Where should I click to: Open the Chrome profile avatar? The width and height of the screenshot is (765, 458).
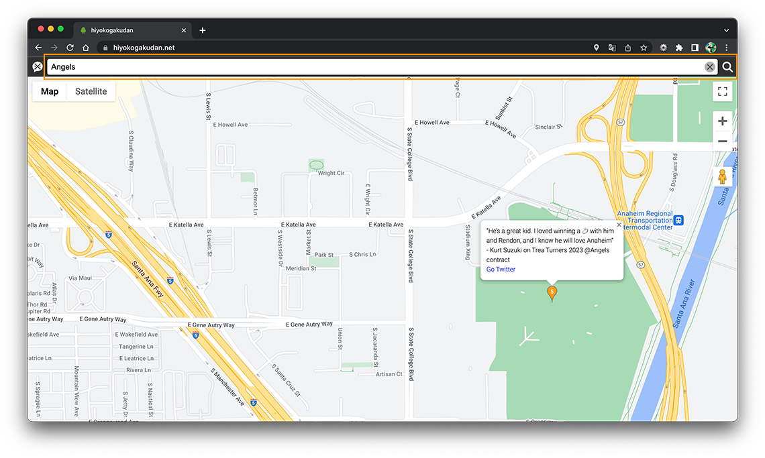(x=711, y=48)
